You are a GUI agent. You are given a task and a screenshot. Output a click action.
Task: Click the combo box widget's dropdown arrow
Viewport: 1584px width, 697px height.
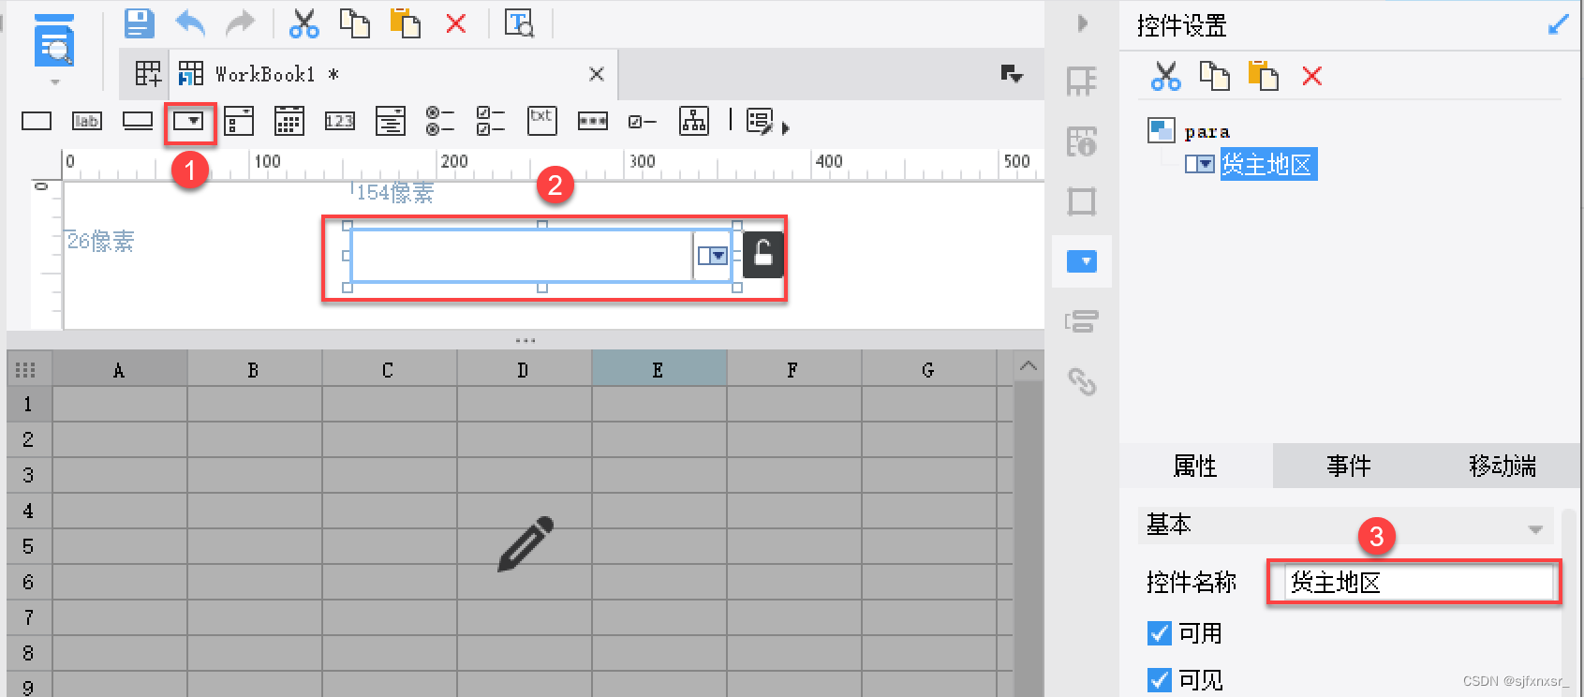(713, 256)
